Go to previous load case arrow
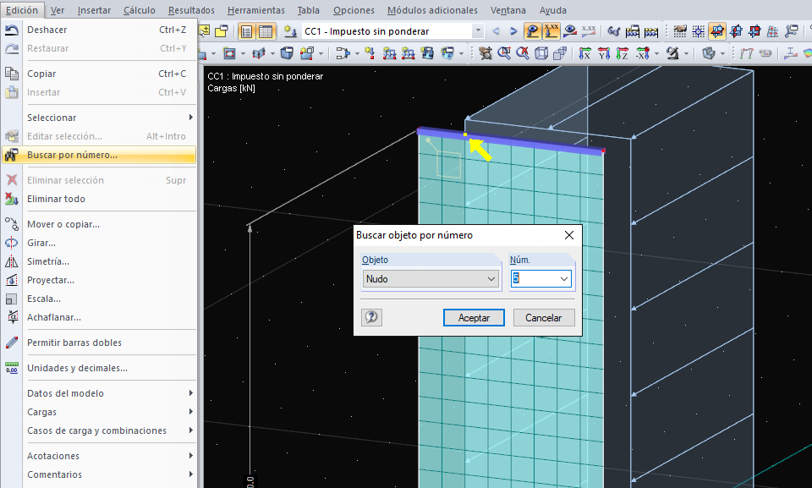The image size is (812, 488). (496, 31)
